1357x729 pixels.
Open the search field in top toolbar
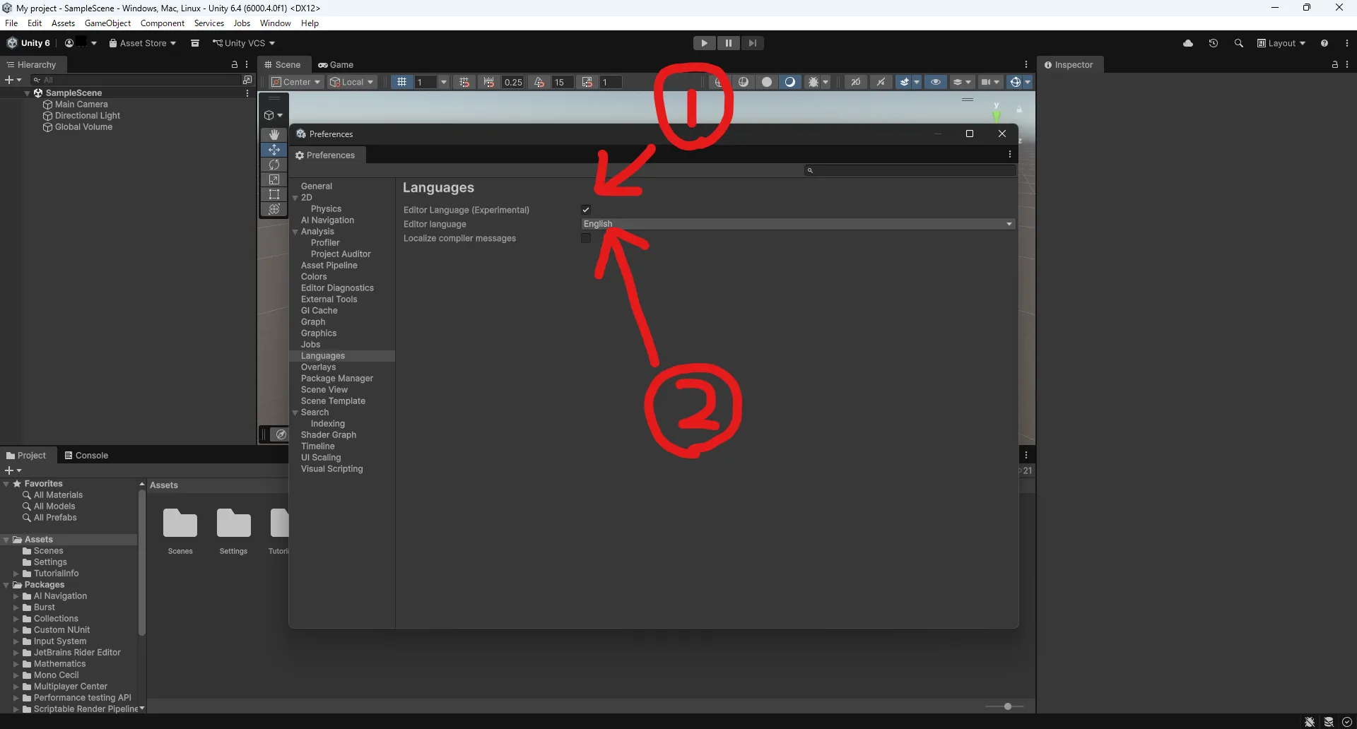coord(1238,43)
